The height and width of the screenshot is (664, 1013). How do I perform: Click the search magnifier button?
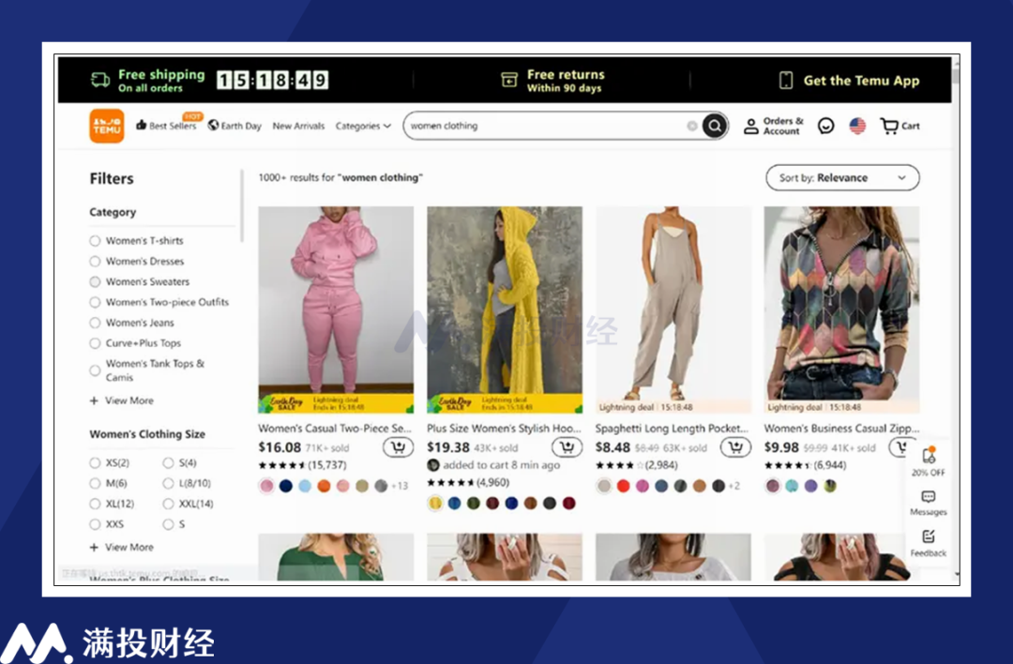[x=714, y=126]
